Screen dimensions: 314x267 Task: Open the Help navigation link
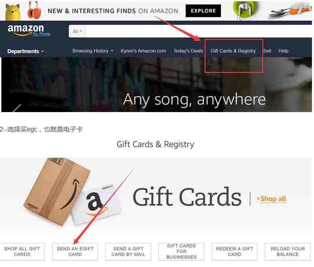pyautogui.click(x=283, y=51)
